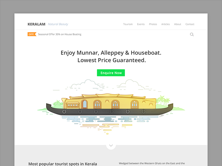Viewport: 222px width, 166px height.
Task: Click the search magnifier icon
Action: (x=192, y=35)
